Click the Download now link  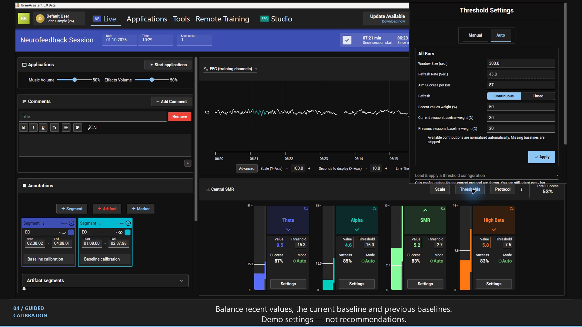(393, 21)
